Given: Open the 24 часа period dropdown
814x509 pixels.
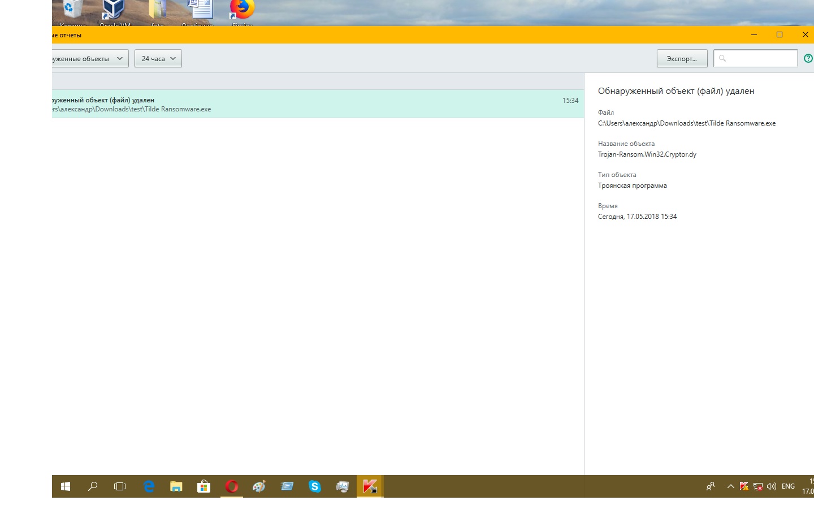Looking at the screenshot, I should (158, 58).
